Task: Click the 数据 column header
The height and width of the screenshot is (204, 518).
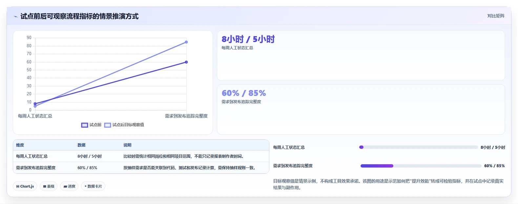Action: coord(81,145)
